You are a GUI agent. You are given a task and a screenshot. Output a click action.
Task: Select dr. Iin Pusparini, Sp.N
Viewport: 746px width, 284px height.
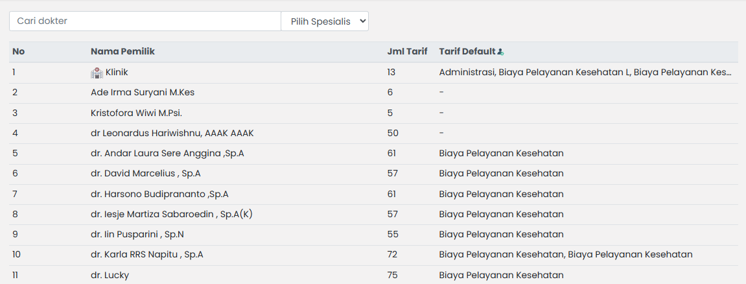click(x=142, y=233)
